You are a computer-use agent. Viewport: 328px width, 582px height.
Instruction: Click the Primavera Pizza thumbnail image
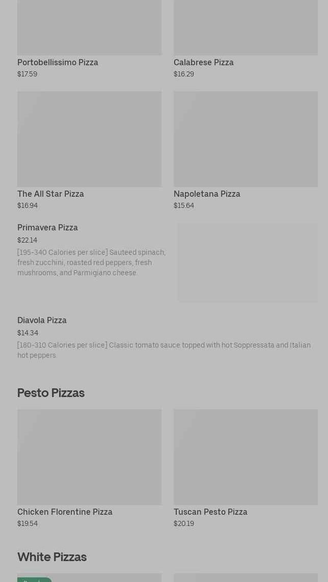click(247, 262)
